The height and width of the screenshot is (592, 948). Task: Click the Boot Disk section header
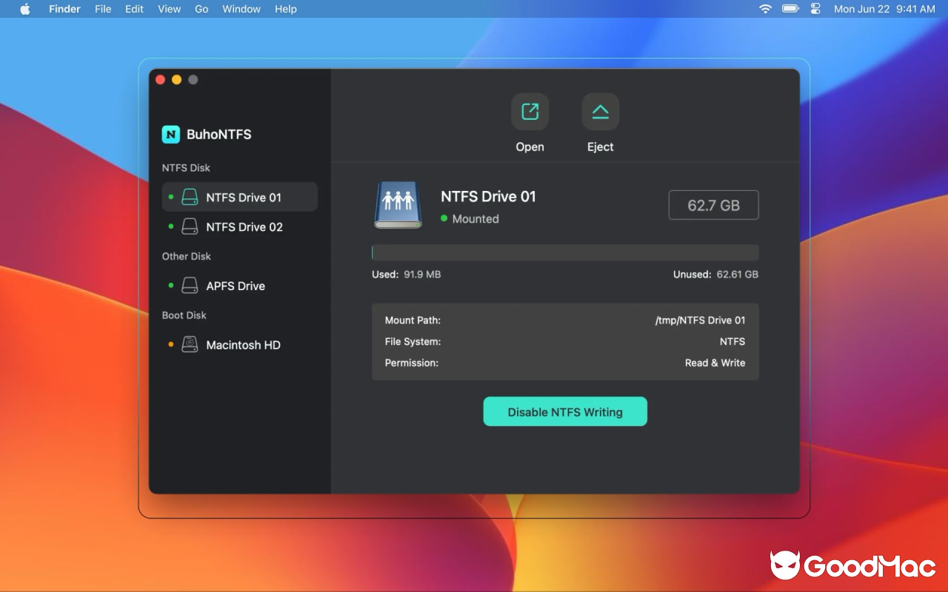[x=184, y=315]
